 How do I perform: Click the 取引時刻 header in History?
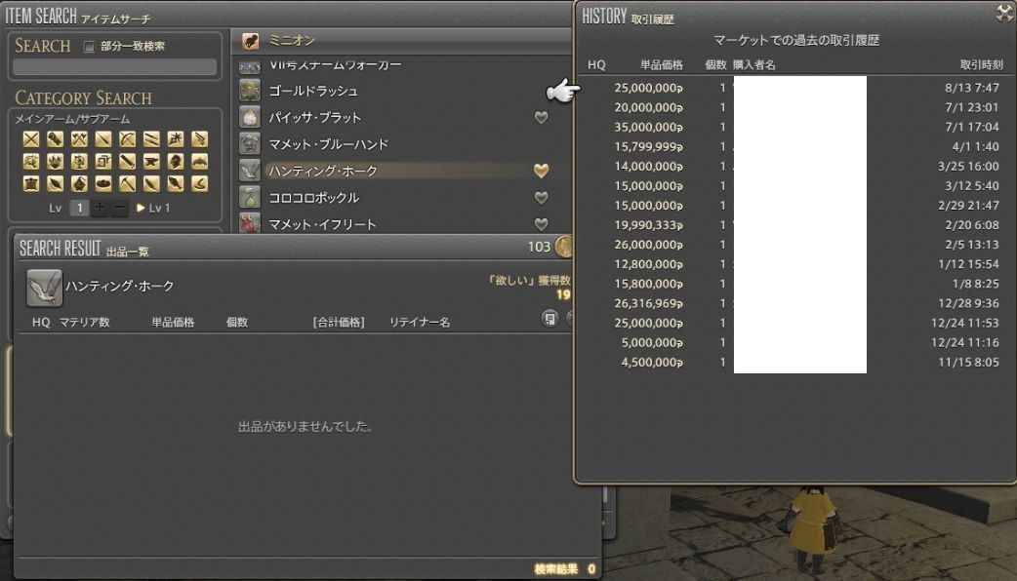pos(981,64)
